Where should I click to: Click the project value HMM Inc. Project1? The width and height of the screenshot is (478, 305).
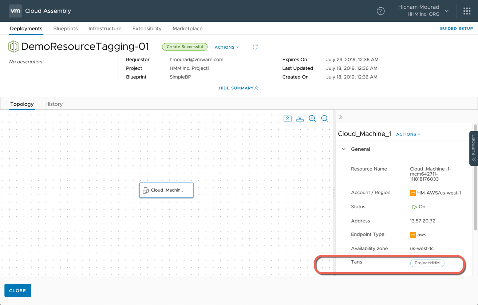tap(189, 68)
